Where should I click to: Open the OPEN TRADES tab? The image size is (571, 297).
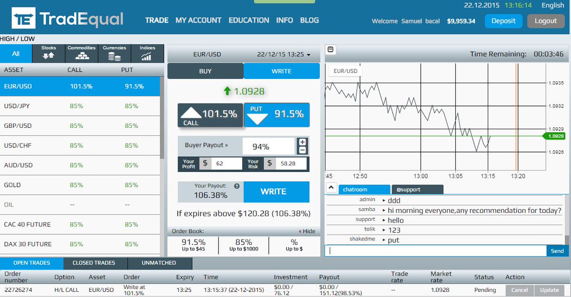(31, 263)
